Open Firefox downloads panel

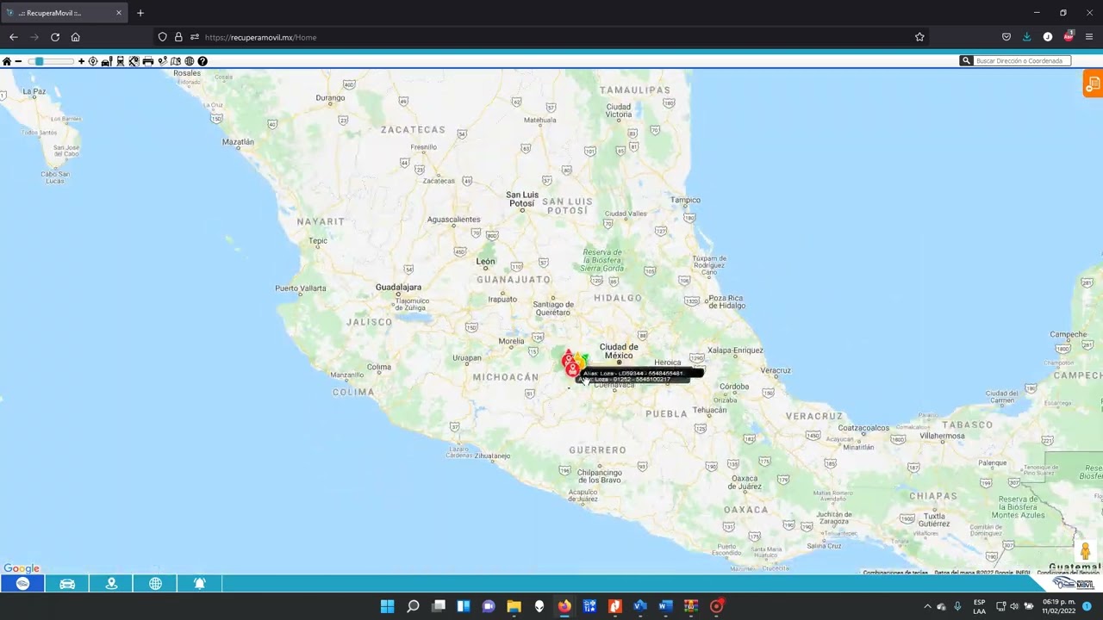tap(1027, 37)
